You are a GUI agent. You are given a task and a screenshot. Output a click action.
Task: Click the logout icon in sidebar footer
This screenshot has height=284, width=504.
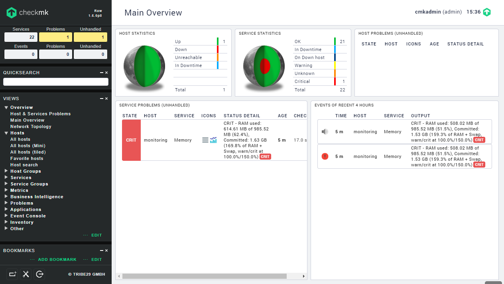pos(39,274)
